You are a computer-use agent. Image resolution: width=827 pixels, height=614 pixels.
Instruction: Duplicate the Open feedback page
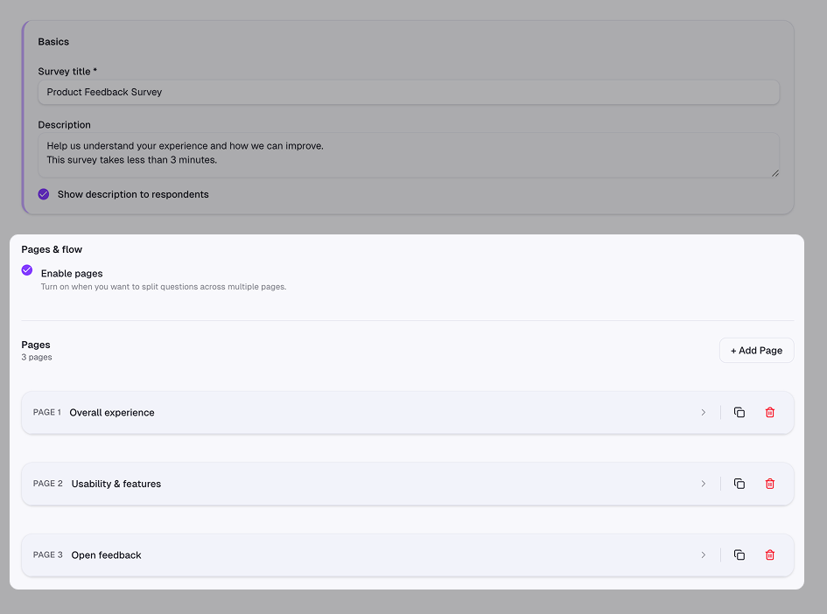click(739, 555)
